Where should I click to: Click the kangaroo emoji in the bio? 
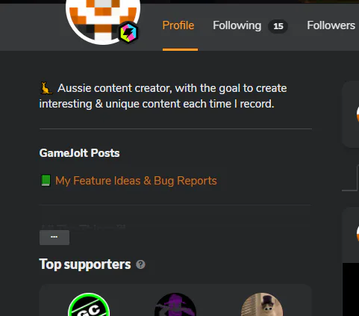point(46,88)
